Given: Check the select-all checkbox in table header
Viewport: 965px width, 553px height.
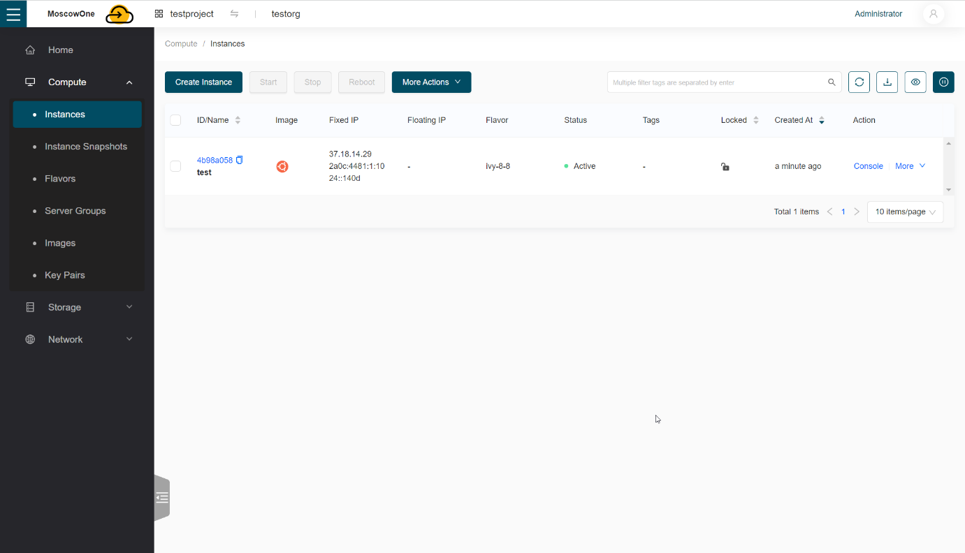Looking at the screenshot, I should pos(175,120).
